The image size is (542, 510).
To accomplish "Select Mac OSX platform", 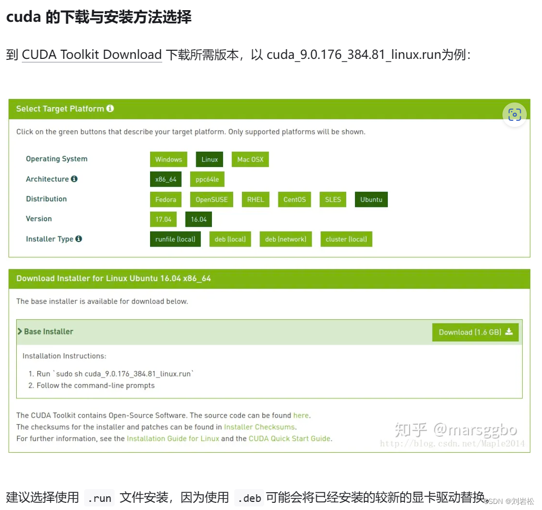I will click(x=250, y=159).
